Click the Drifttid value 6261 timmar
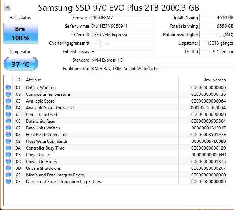 click(217, 52)
